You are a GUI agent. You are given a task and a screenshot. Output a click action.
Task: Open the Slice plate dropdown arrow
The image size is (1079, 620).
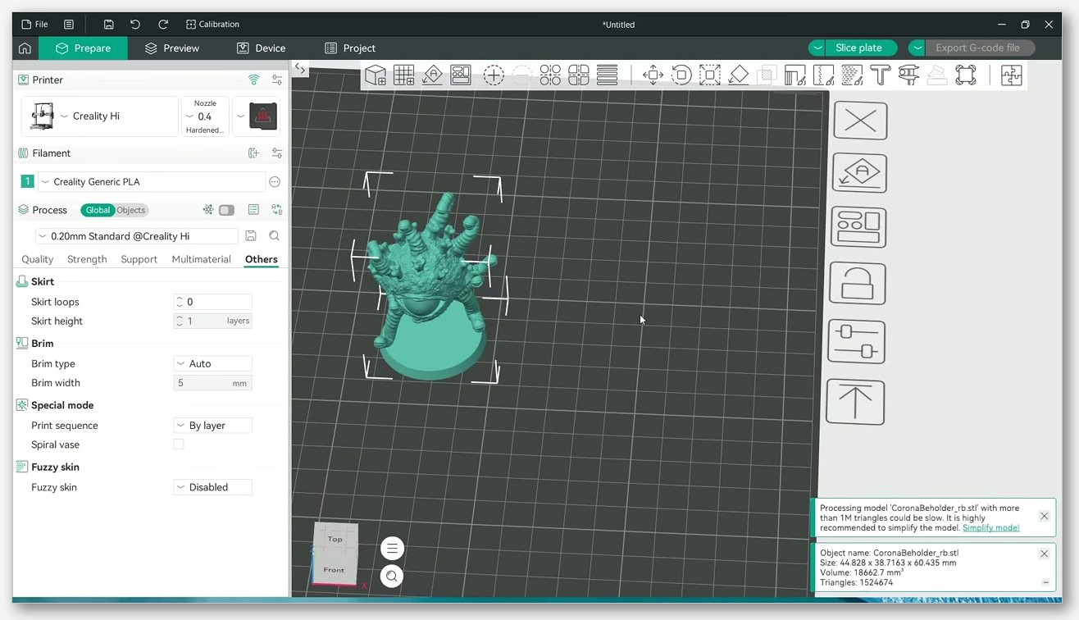(x=818, y=48)
